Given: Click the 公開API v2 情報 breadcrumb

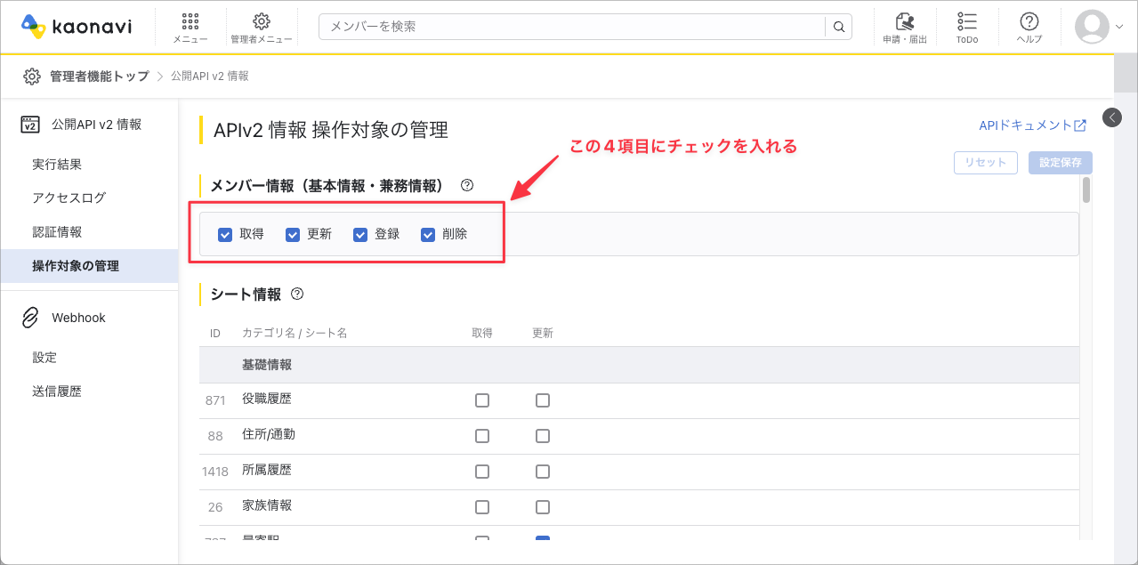Looking at the screenshot, I should click(210, 77).
